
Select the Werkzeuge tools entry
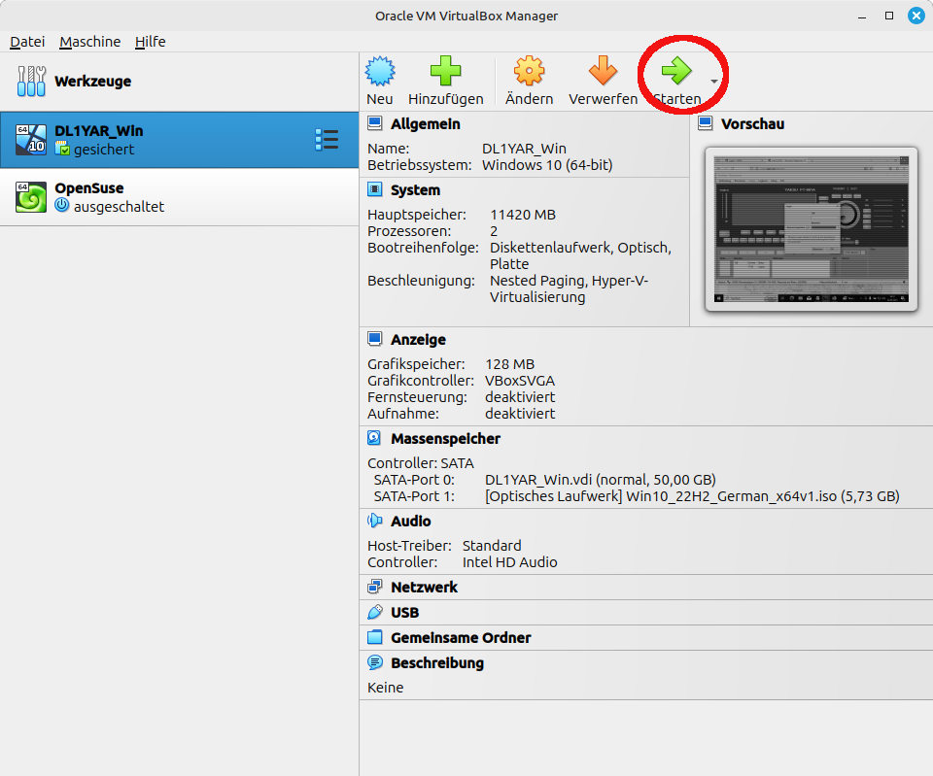[92, 82]
